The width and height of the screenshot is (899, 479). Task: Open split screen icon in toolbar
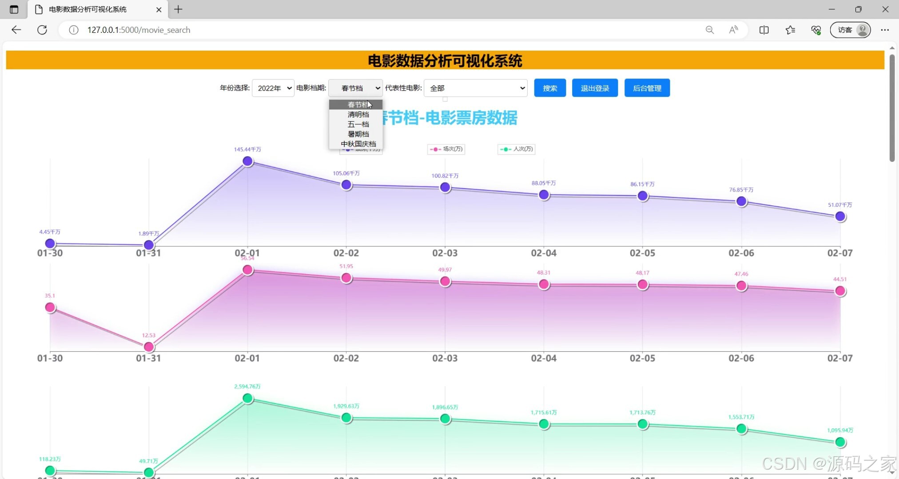pos(764,30)
